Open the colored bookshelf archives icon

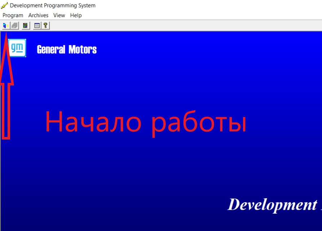(x=26, y=26)
